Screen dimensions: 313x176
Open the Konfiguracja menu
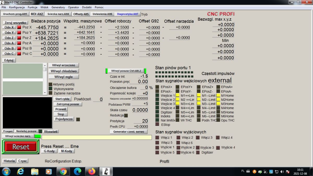click(x=17, y=7)
